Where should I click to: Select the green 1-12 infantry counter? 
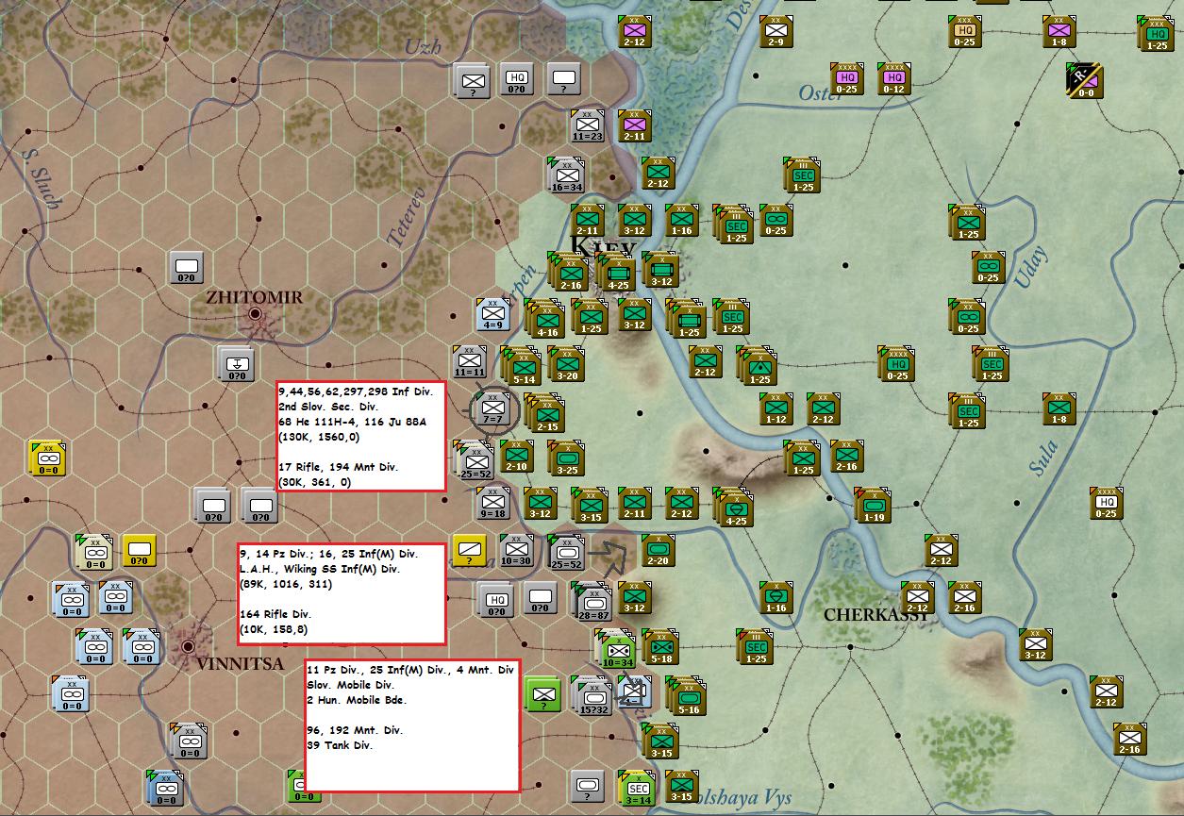(775, 408)
